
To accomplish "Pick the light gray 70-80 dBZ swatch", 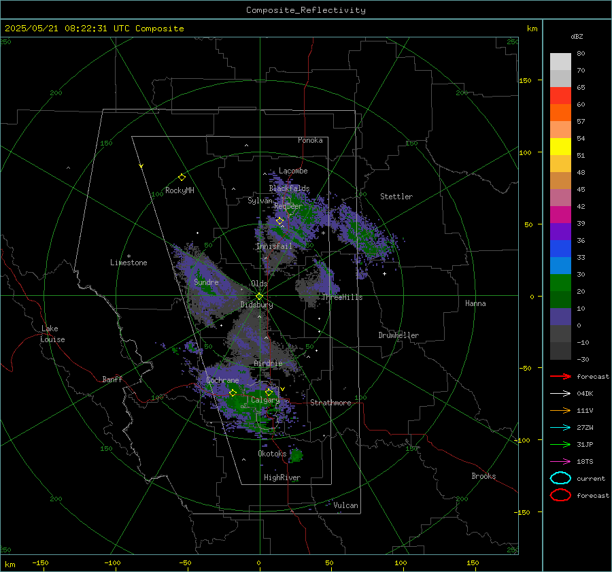I will pos(560,62).
